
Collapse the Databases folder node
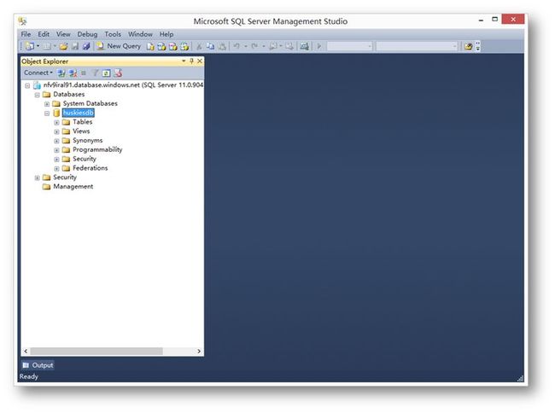(38, 95)
